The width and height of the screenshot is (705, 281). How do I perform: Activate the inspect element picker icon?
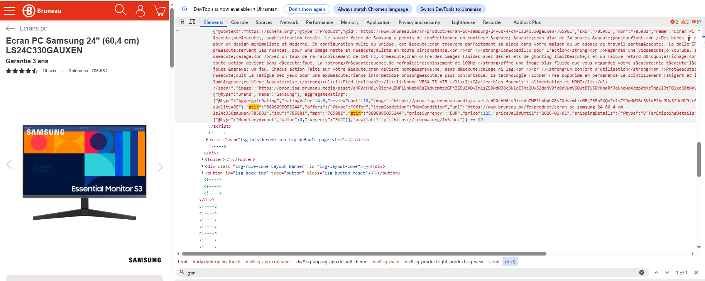click(x=181, y=22)
